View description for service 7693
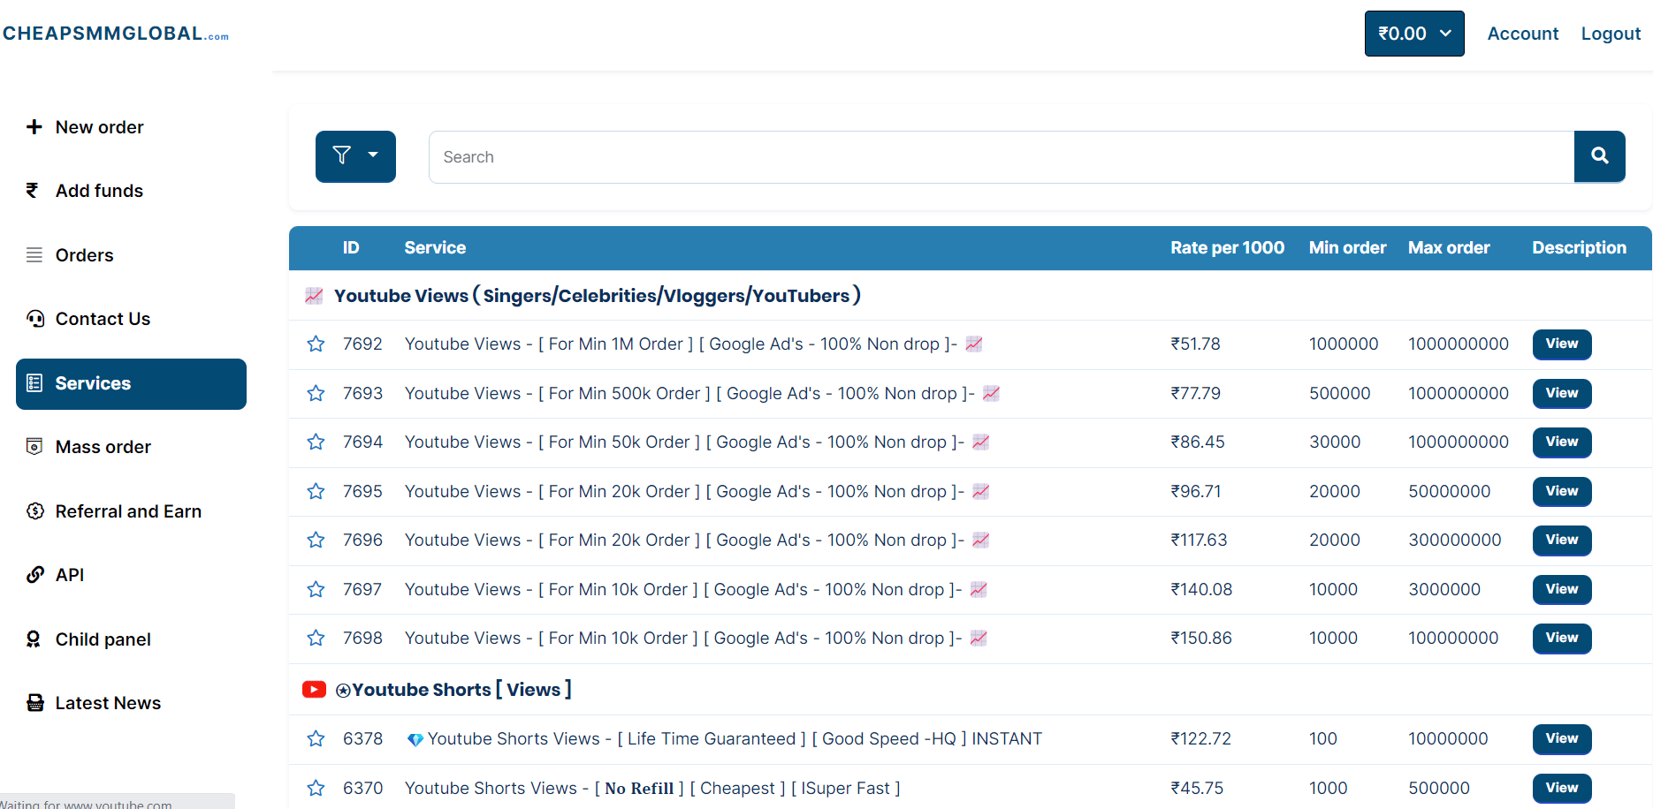1653x809 pixels. click(1561, 393)
